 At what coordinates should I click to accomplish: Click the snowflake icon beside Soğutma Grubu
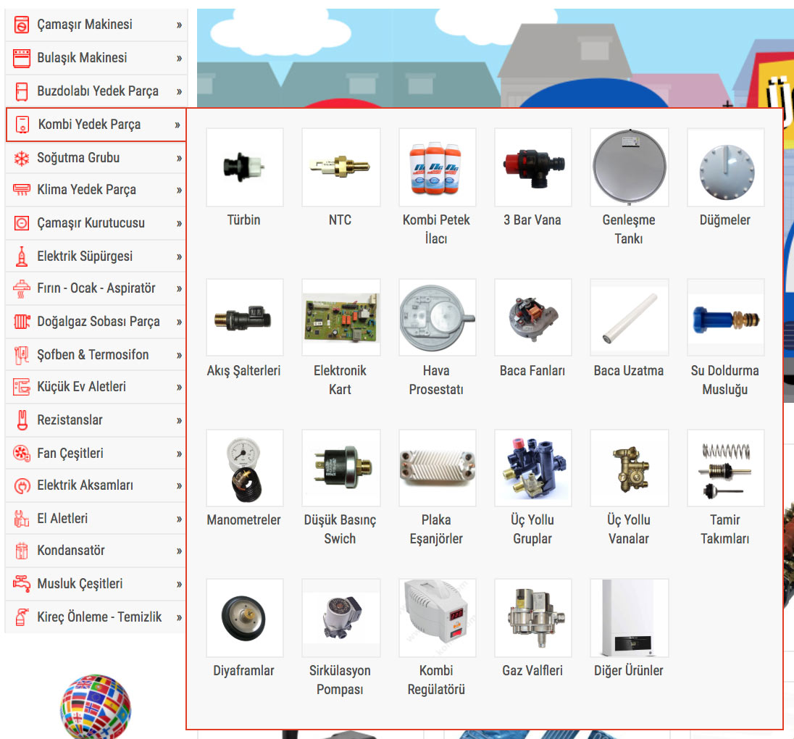(x=21, y=158)
